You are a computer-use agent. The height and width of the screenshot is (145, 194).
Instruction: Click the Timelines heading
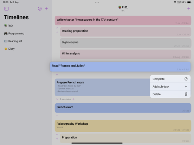tap(16, 17)
